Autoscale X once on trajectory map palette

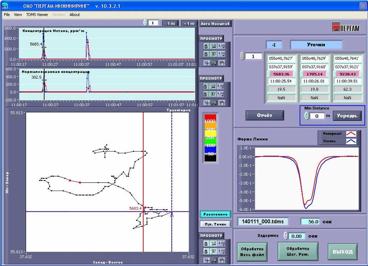tap(213, 243)
